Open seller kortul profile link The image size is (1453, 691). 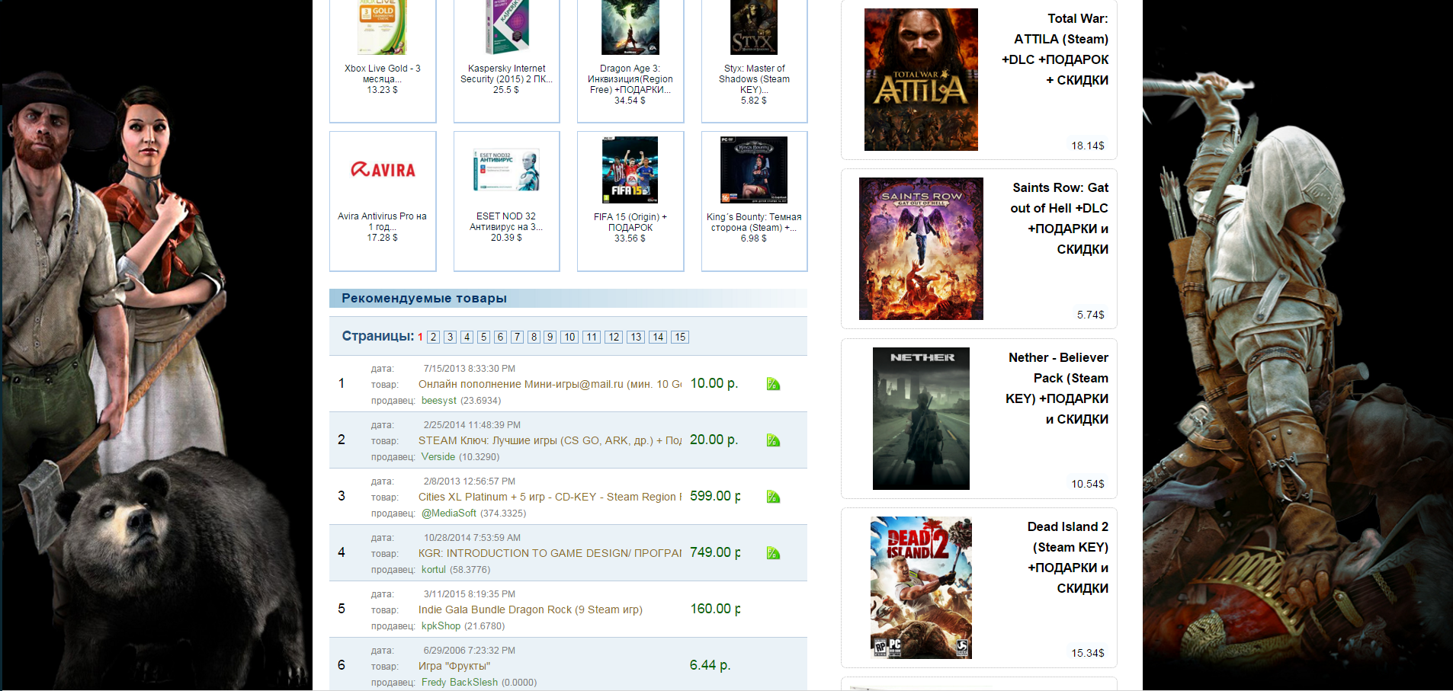tap(434, 570)
